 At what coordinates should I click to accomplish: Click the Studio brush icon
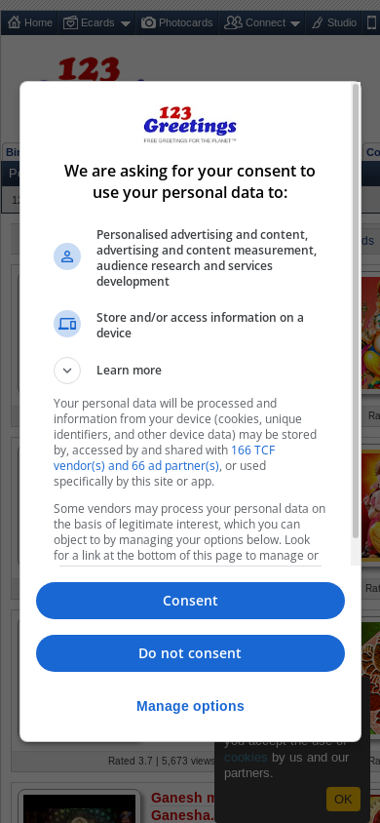[317, 23]
